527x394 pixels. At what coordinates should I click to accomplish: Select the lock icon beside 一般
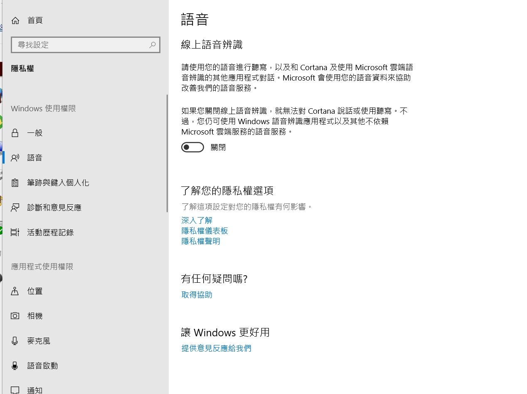15,133
